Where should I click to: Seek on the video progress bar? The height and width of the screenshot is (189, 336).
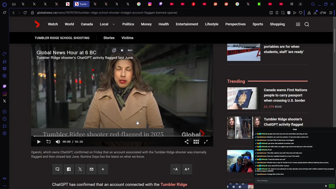[x=122, y=136]
